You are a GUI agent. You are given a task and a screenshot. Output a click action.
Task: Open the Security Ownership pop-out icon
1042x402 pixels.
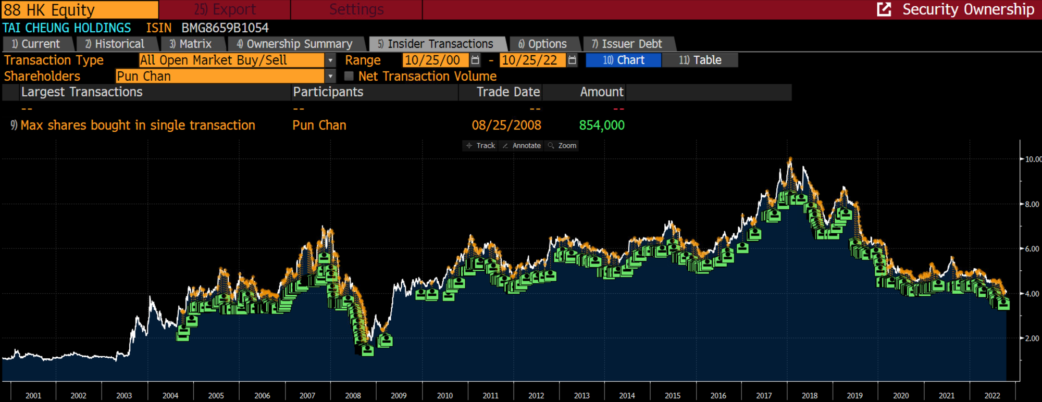coord(884,9)
